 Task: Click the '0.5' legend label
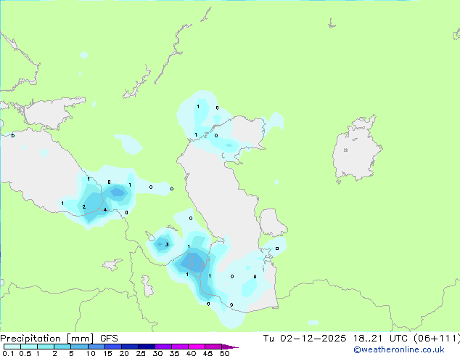coord(25,353)
